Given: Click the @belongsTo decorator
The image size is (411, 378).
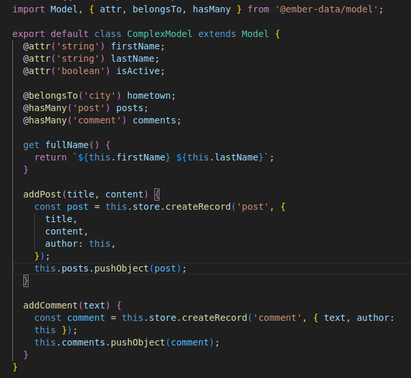Looking at the screenshot, I should coord(51,95).
